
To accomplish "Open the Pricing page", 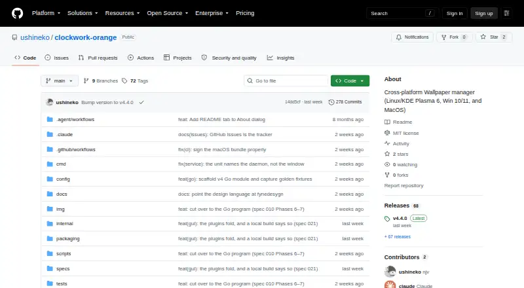I will coord(245,13).
